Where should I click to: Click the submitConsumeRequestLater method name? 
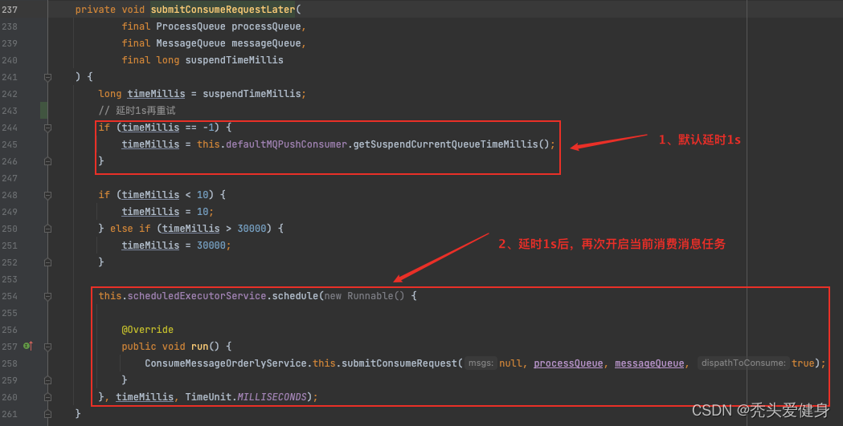pyautogui.click(x=213, y=10)
